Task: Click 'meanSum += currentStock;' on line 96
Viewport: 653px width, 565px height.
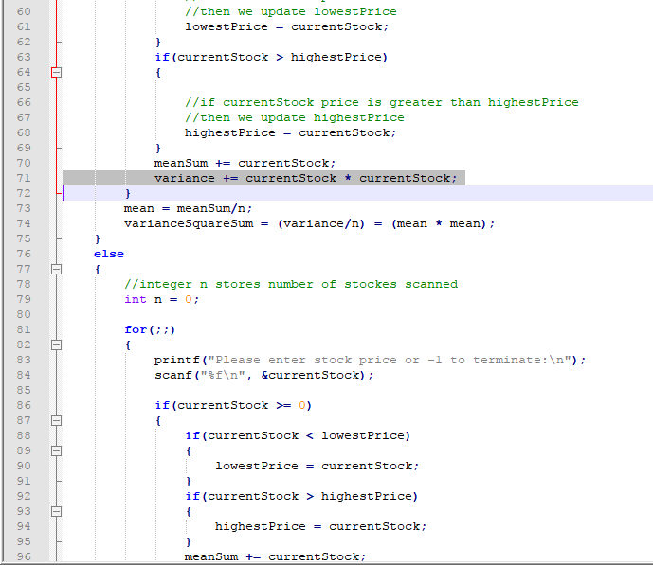Action: click(275, 556)
